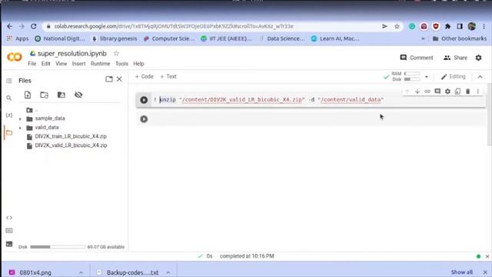Open RAM and Disk dropdown arrow
The width and height of the screenshot is (492, 277).
(427, 77)
